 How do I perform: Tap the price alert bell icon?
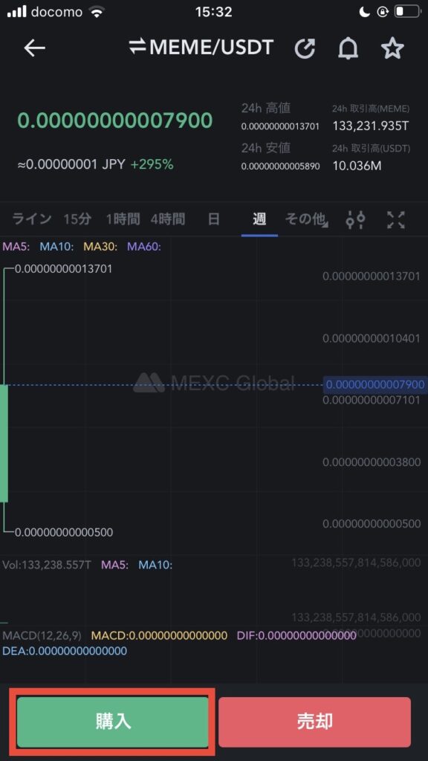348,48
